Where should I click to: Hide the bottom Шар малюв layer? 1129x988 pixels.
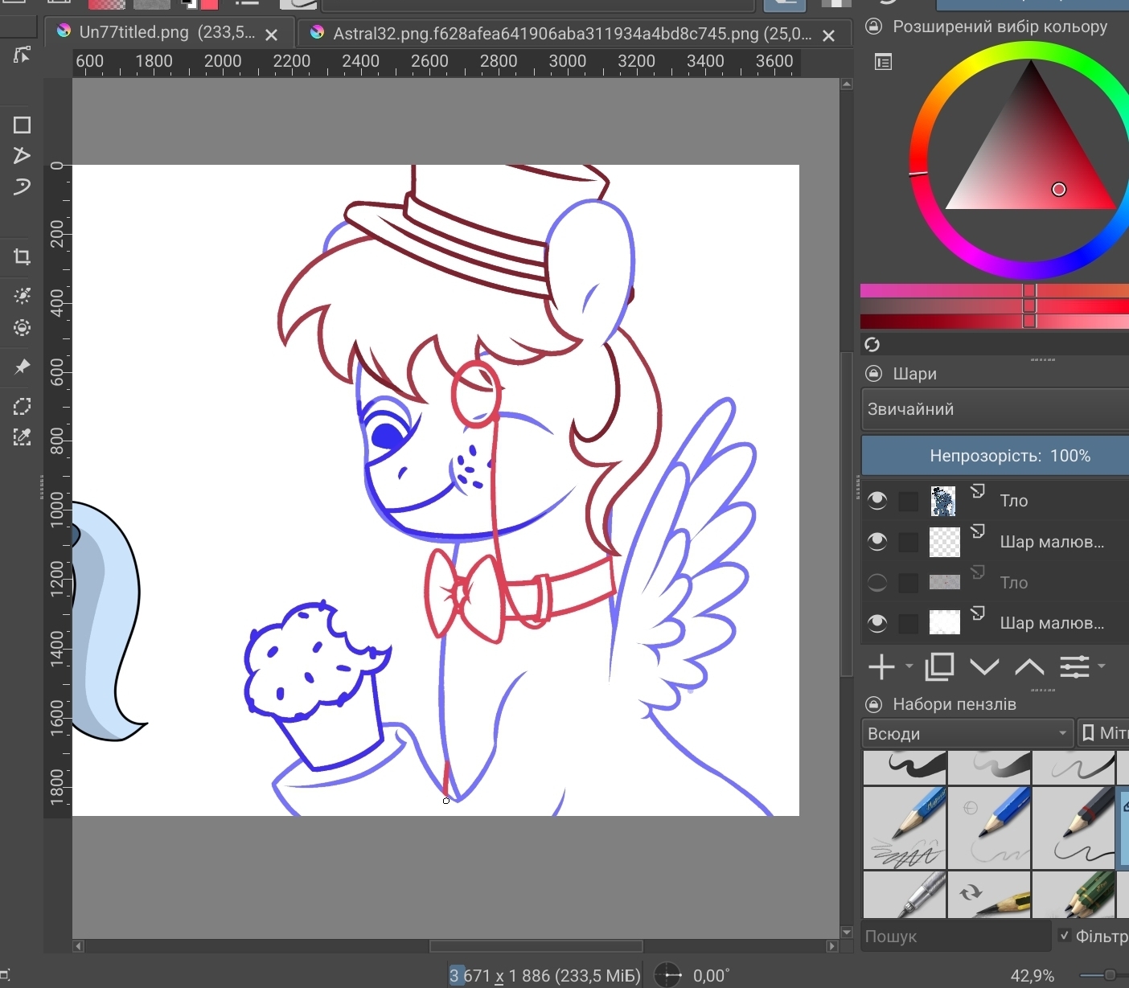pos(877,623)
